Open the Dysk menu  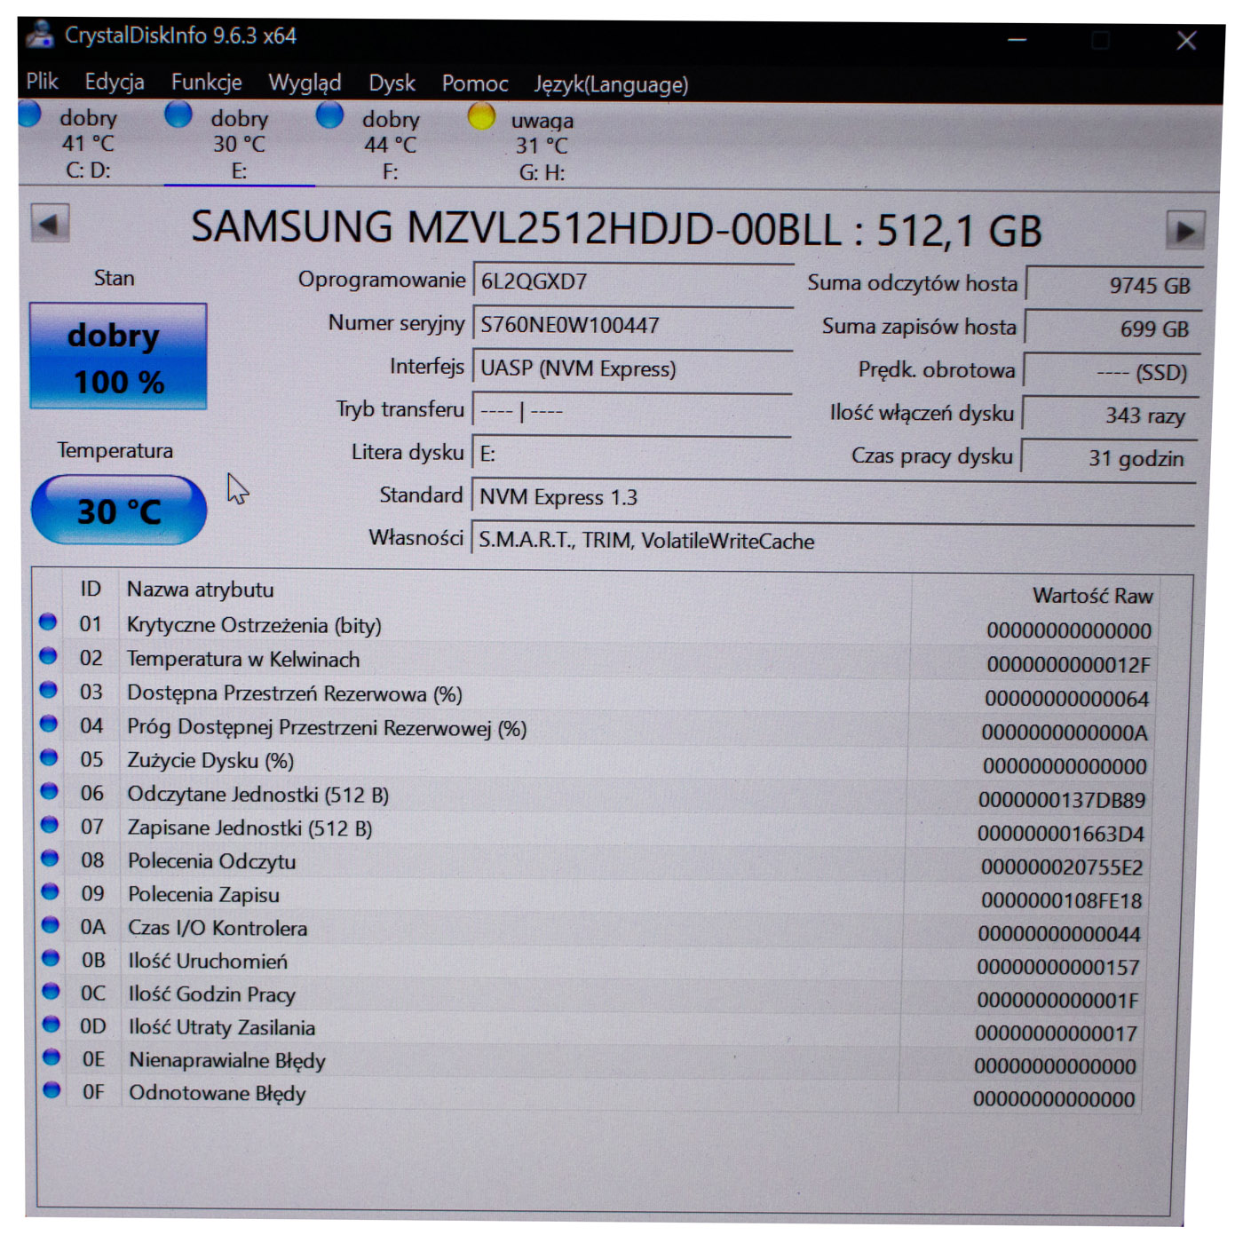pos(391,83)
